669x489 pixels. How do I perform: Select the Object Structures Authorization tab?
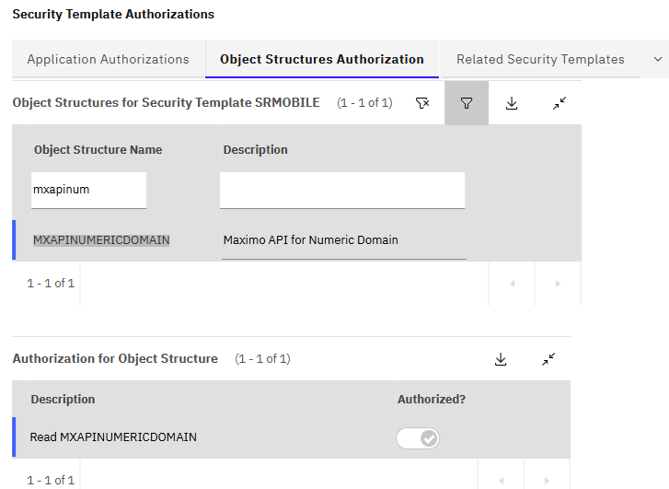tap(322, 59)
